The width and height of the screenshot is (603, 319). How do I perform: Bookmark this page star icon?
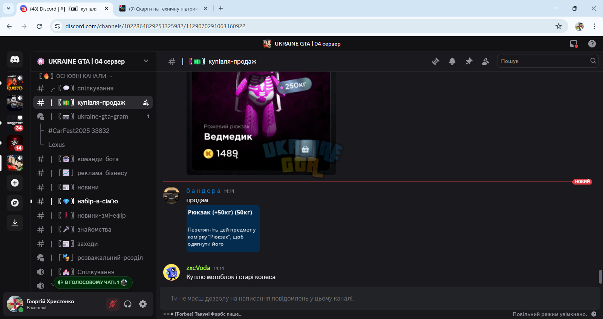pos(559,26)
